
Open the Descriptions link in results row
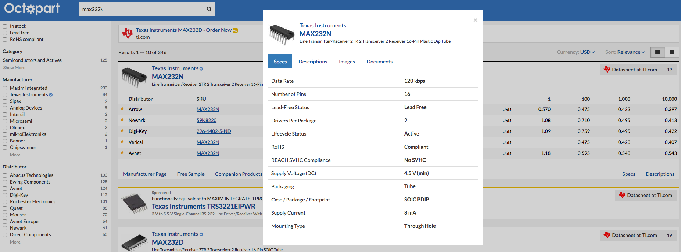(x=660, y=174)
